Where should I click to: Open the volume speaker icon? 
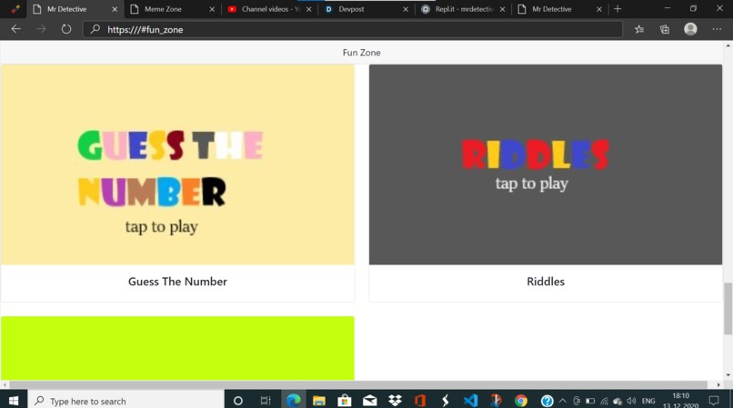pyautogui.click(x=631, y=401)
